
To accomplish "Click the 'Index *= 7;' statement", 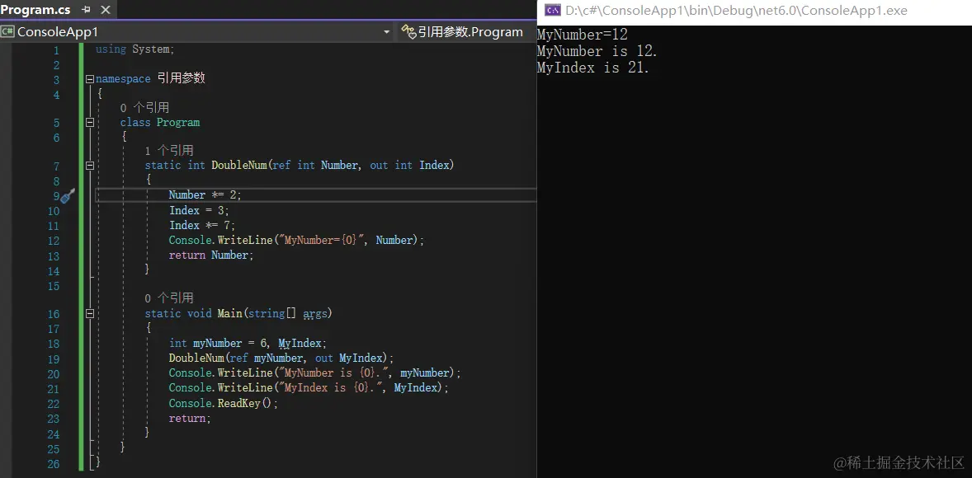I will pos(202,225).
